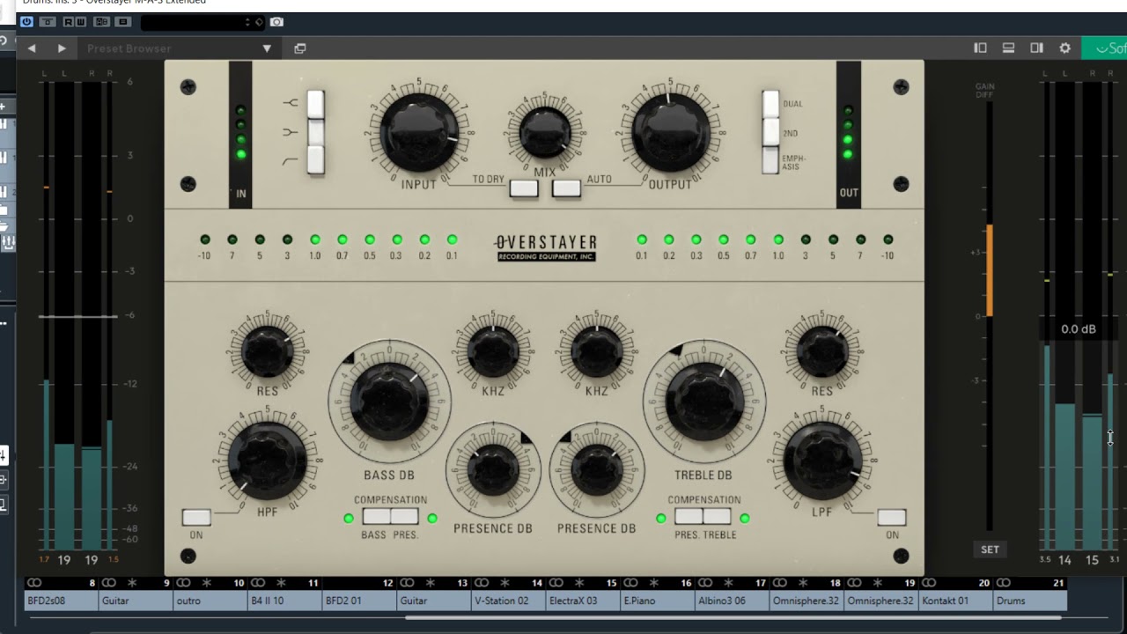1127x634 pixels.
Task: Click the left PRESENCE DB knob
Action: coord(493,470)
